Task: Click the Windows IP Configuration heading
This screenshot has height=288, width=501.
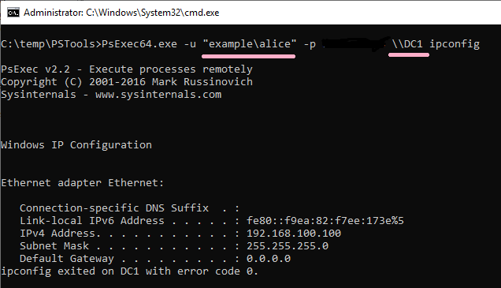Action: (76, 145)
